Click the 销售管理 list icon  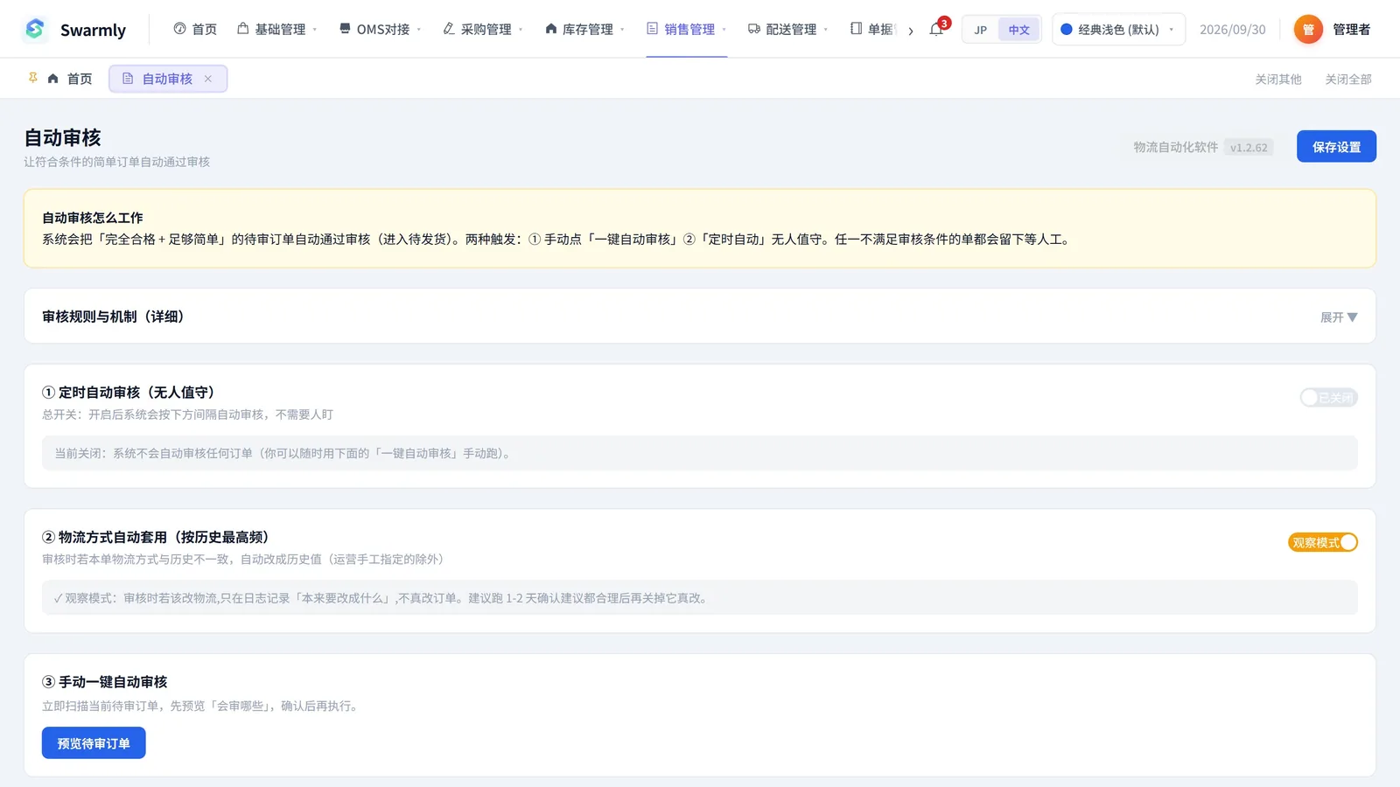point(652,29)
